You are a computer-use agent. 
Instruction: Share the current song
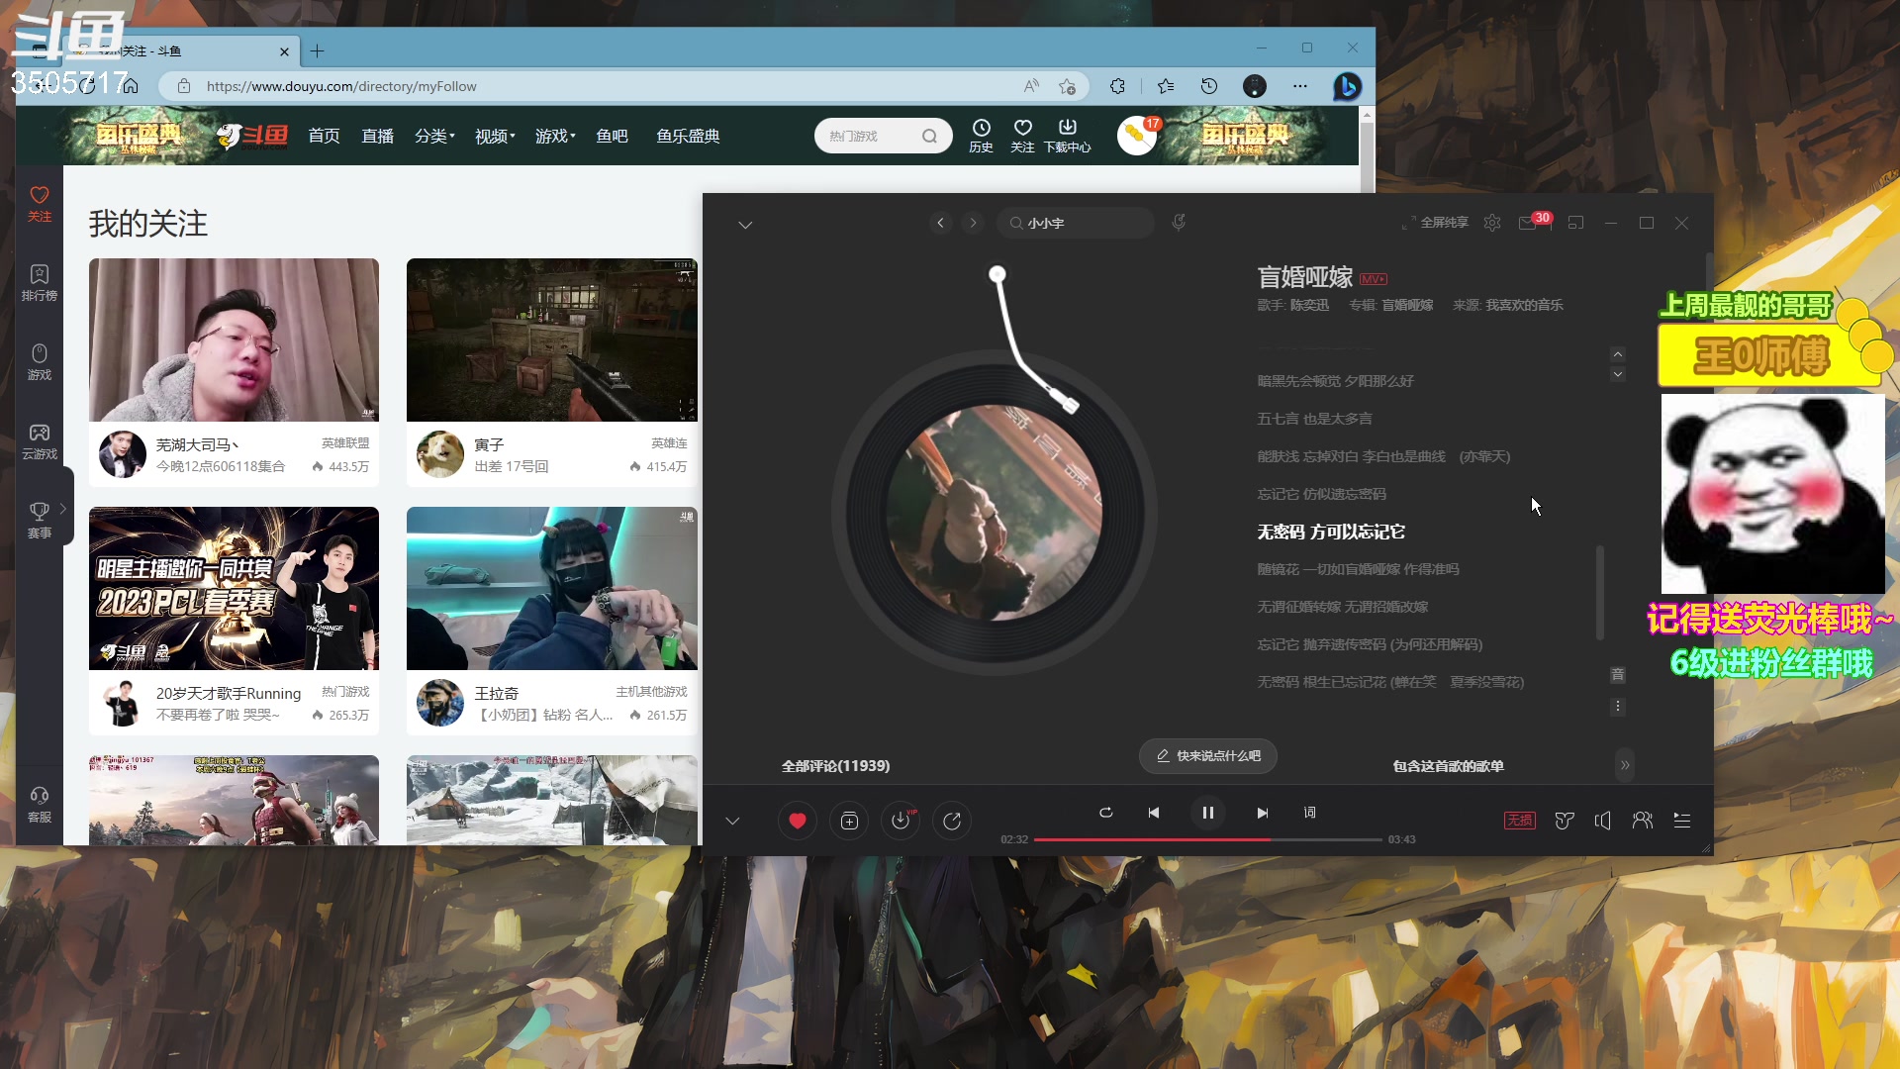(952, 821)
